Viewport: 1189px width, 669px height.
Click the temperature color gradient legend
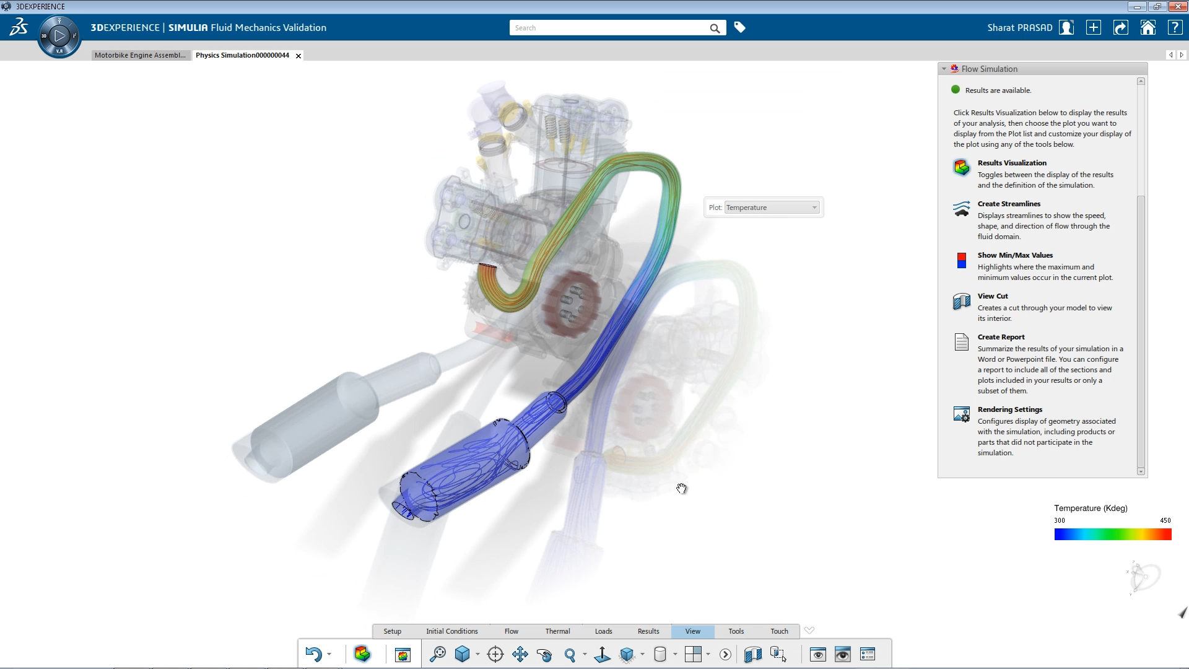pyautogui.click(x=1112, y=535)
